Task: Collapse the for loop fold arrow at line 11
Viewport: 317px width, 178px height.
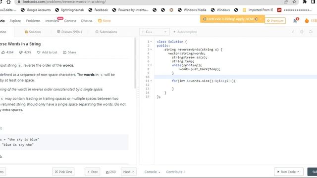Action: (x=151, y=81)
